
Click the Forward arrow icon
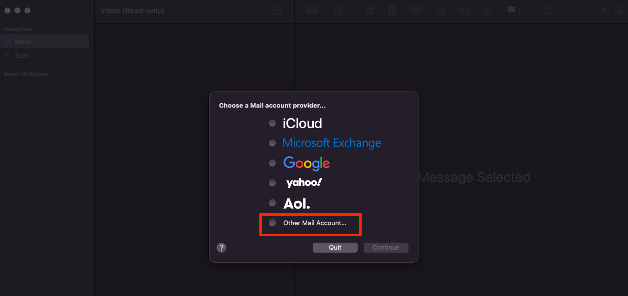488,10
